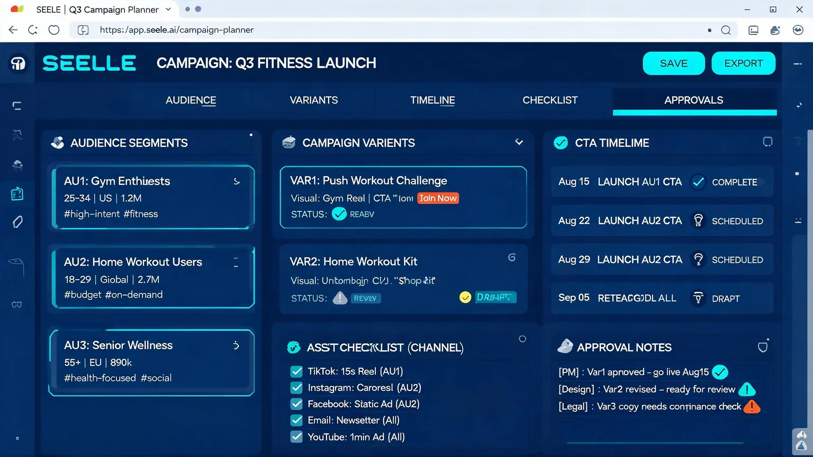Uncheck YouTube: 1min Ad (All)

tap(297, 437)
